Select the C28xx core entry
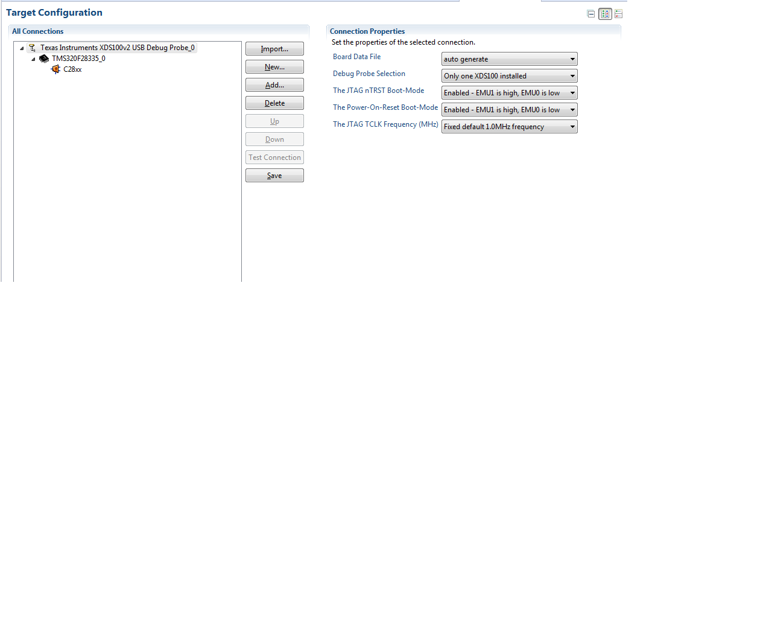 (x=72, y=69)
